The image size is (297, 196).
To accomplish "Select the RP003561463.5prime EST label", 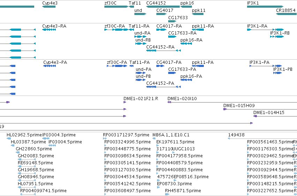I will tap(270, 142).
